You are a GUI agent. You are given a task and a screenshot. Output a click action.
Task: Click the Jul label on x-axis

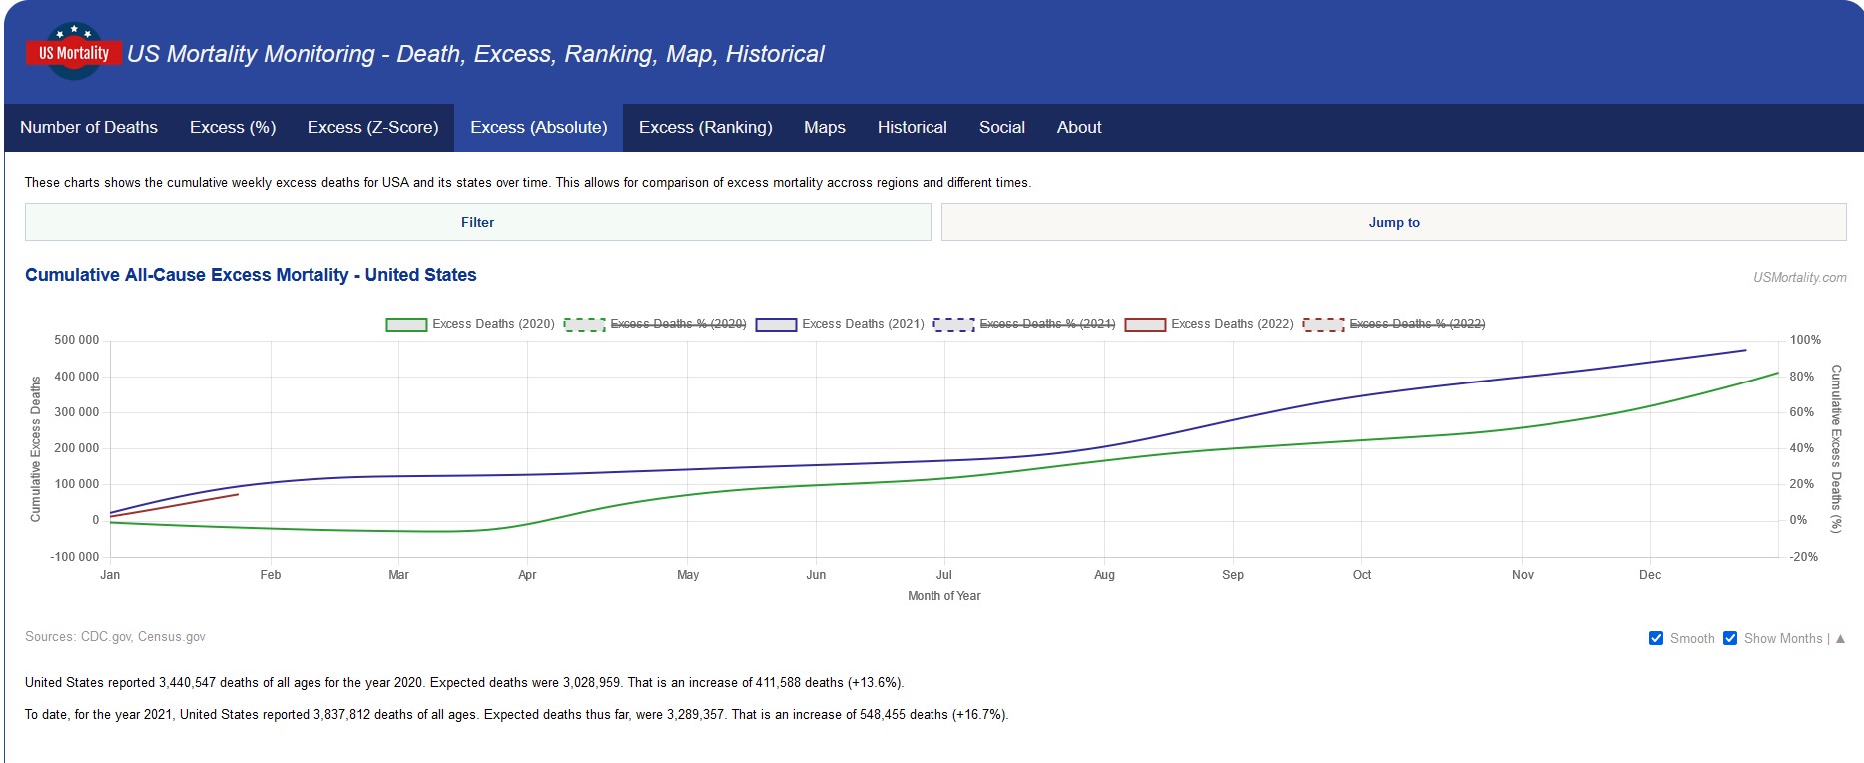943,575
